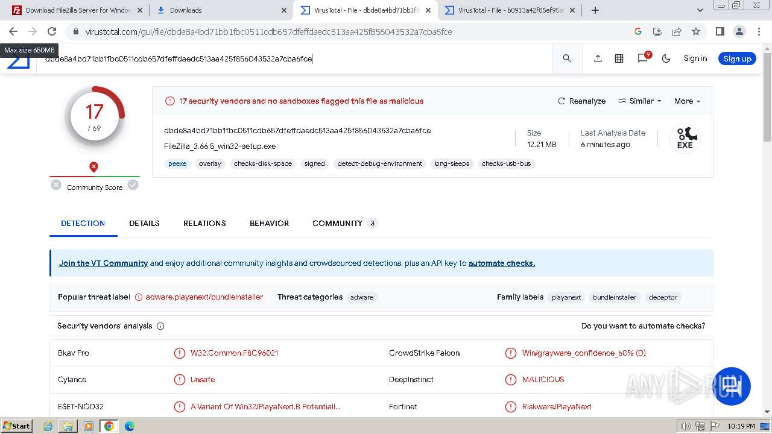Toggle dark mode moon icon
Screen dimensions: 772x434
[666, 58]
